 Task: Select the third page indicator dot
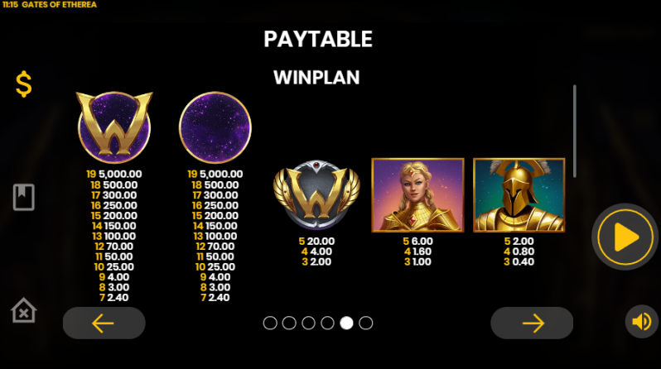[x=309, y=323]
